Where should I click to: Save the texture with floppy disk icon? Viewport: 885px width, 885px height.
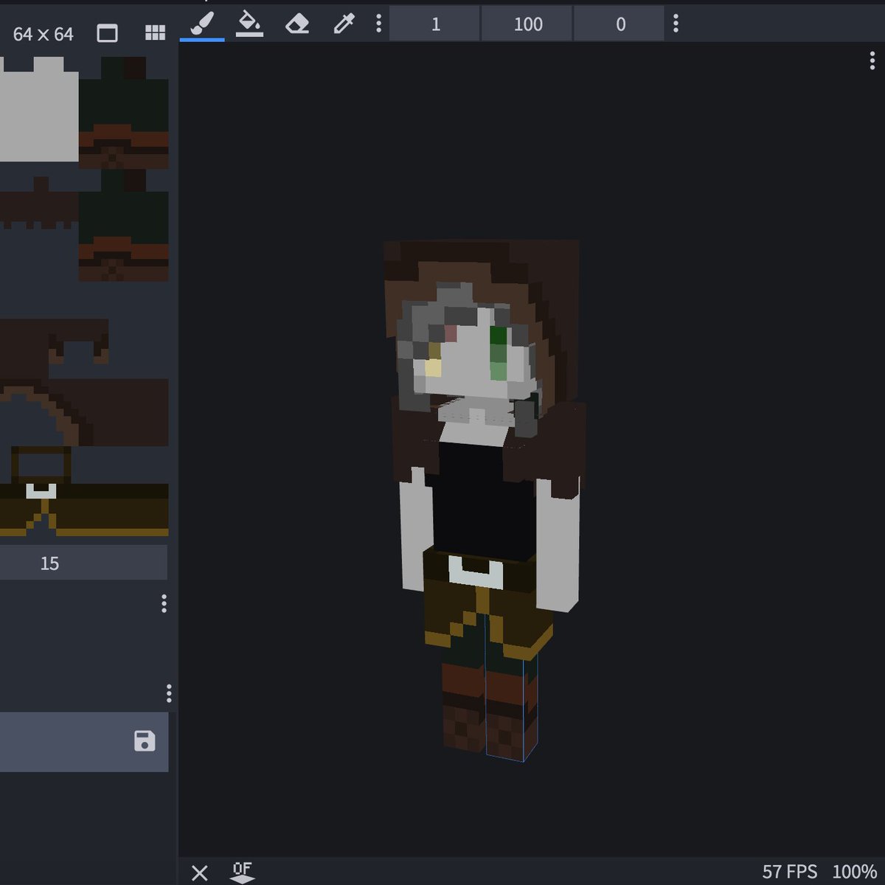[145, 741]
